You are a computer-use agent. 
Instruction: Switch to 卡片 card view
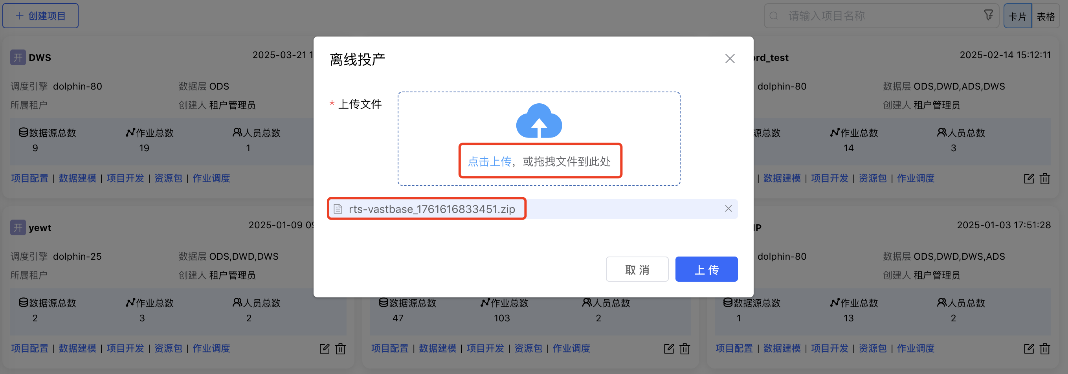pyautogui.click(x=1017, y=16)
